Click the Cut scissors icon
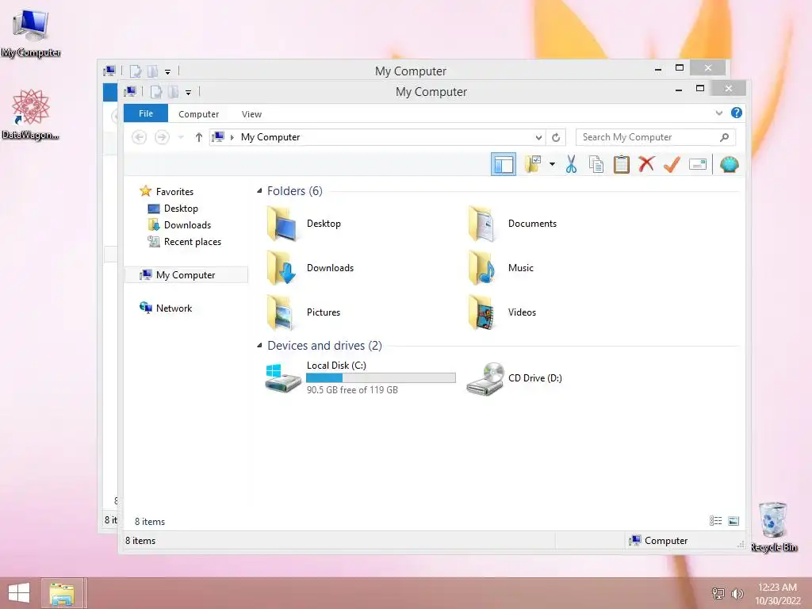Image resolution: width=812 pixels, height=609 pixels. (x=571, y=165)
